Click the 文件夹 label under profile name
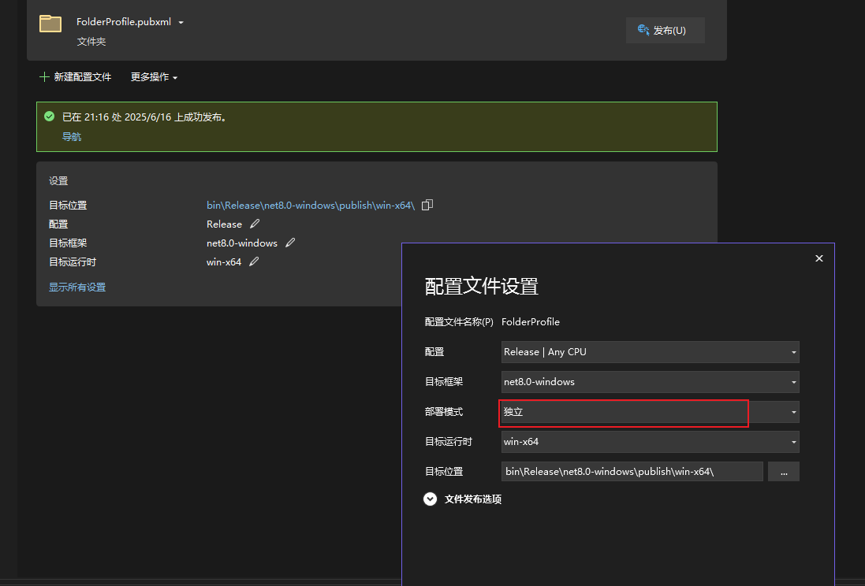Screen dimensions: 865x586 (x=91, y=42)
